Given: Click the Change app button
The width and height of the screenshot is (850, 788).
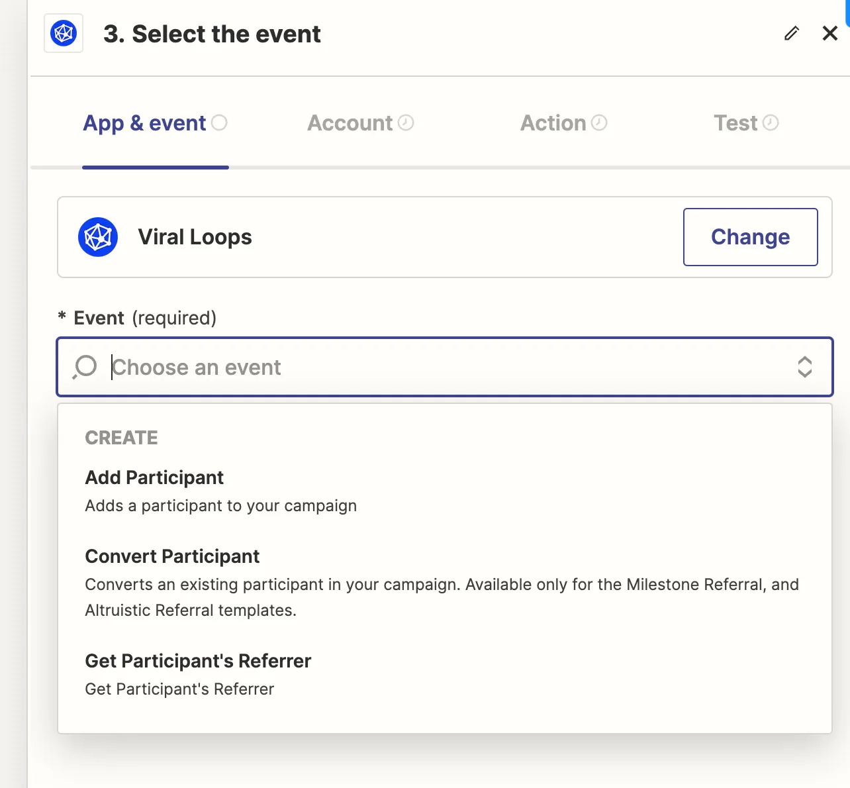Looking at the screenshot, I should [751, 237].
